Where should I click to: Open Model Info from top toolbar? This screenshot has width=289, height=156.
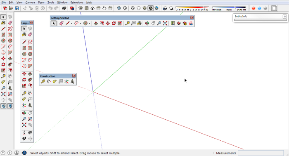pos(72,8)
